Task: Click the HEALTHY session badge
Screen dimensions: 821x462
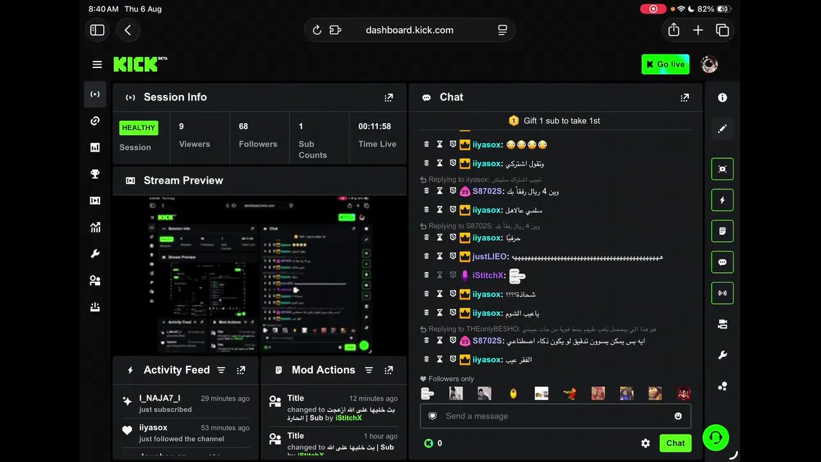Action: (x=139, y=128)
